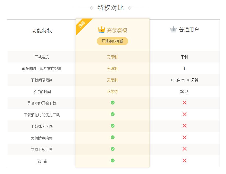Click the 不等待 value for premium
The image size is (226, 174).
(x=112, y=92)
